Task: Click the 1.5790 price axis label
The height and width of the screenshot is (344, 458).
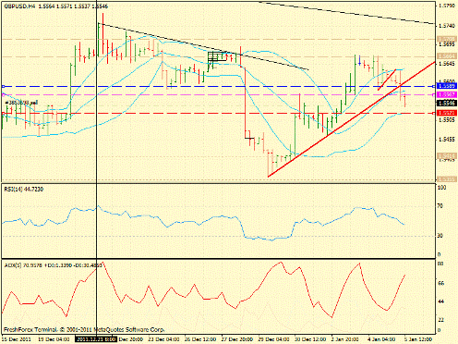Action: (x=447, y=6)
